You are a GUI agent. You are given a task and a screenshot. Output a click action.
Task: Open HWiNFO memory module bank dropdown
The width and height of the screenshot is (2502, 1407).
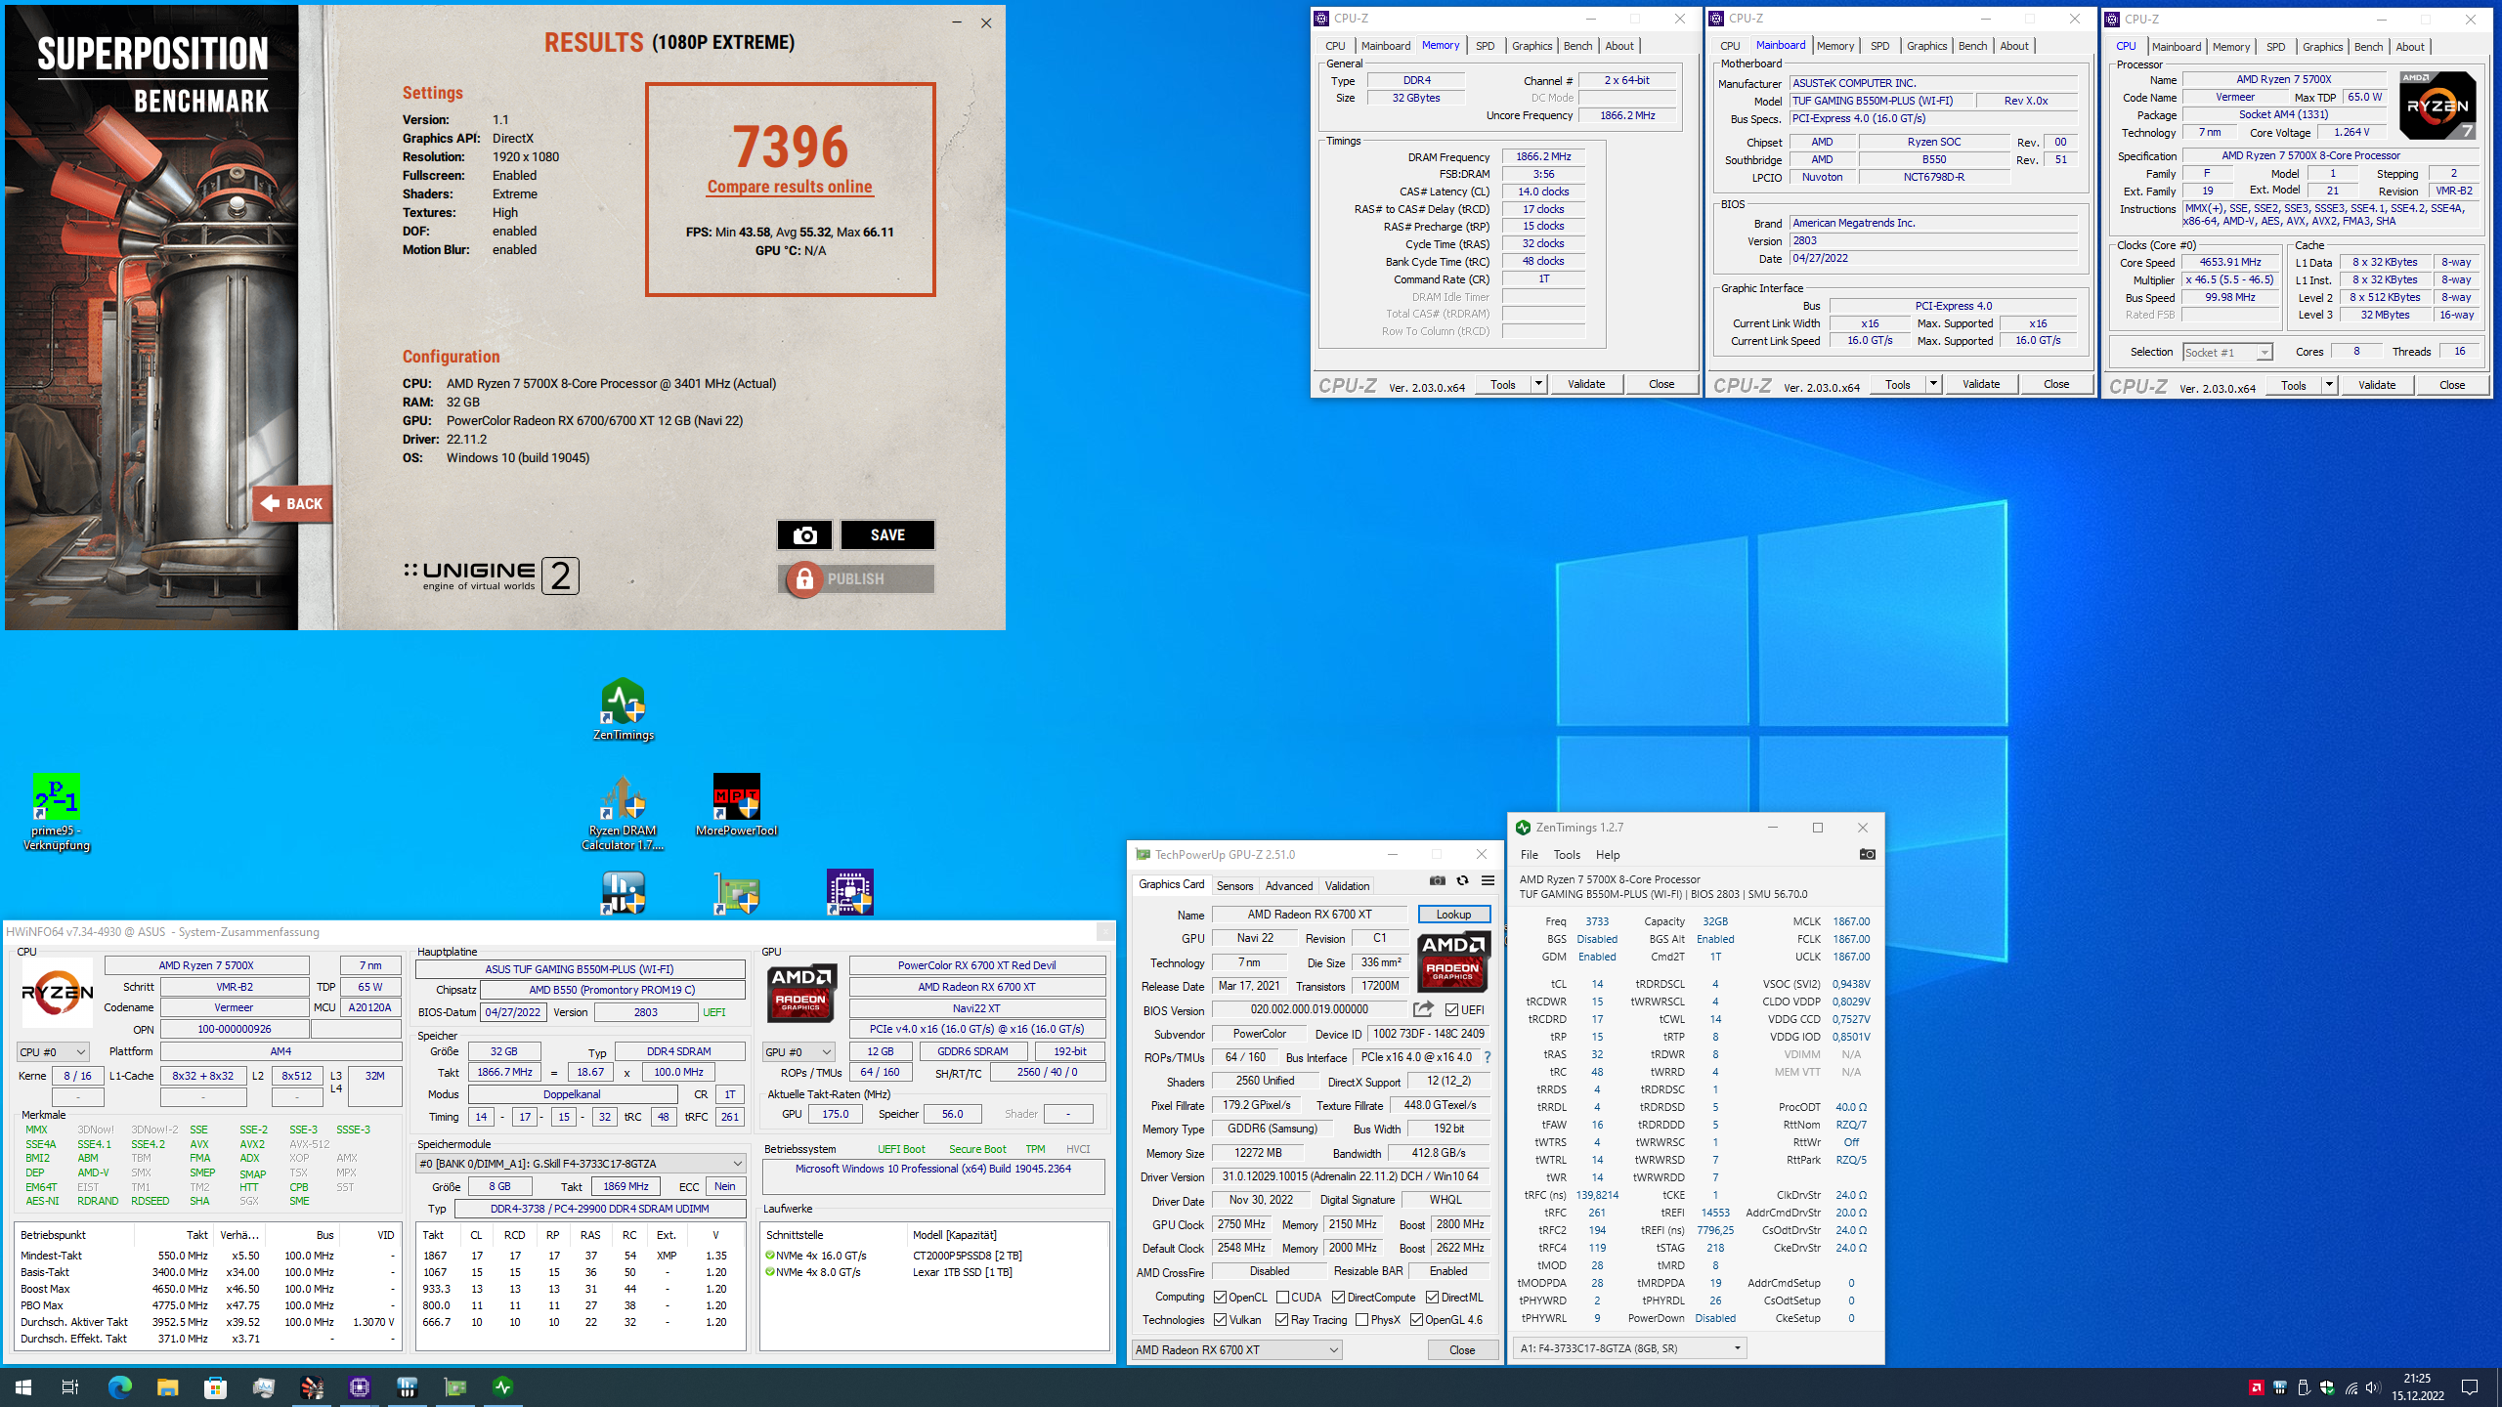(x=581, y=1164)
